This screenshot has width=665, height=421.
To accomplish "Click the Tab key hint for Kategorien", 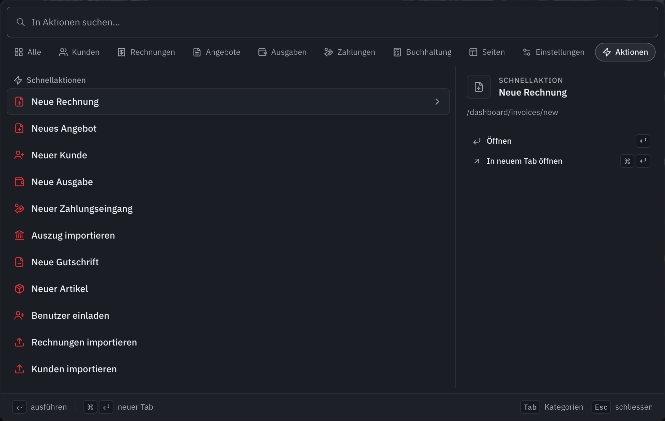I will tap(530, 407).
